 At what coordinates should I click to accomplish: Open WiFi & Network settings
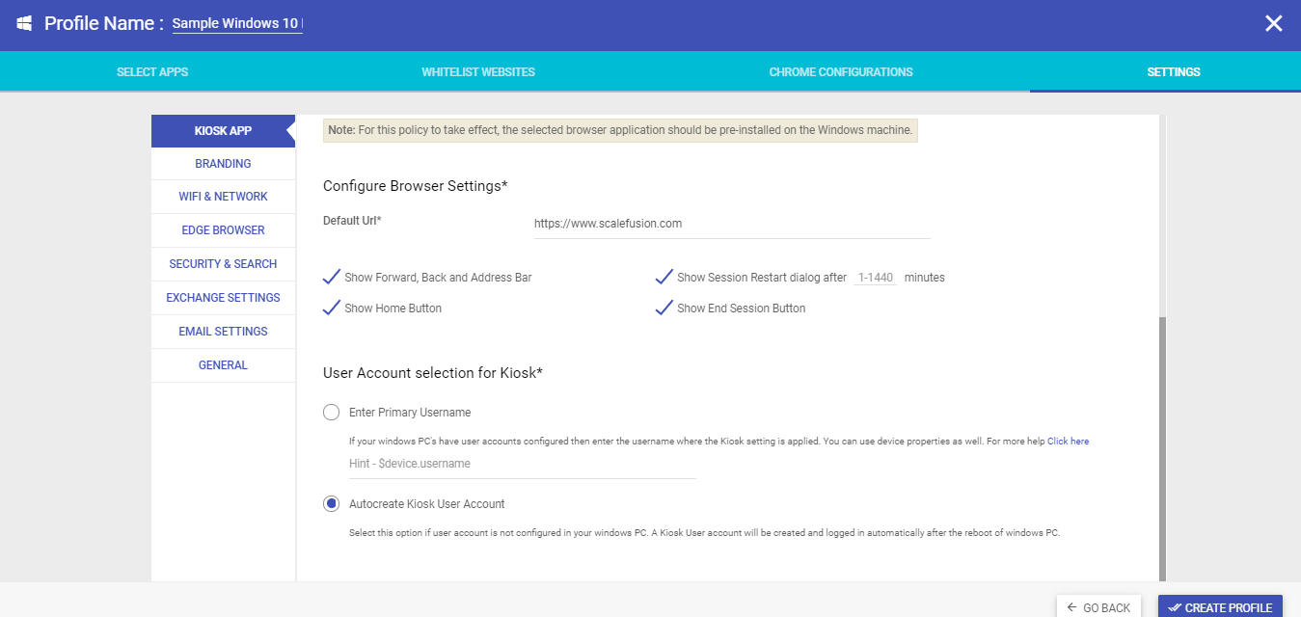point(223,197)
